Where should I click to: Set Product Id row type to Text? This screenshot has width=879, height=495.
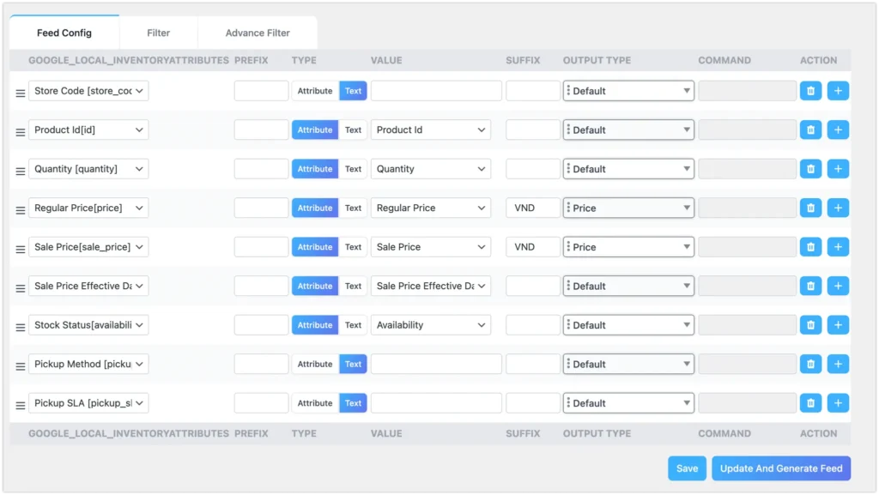(x=353, y=130)
